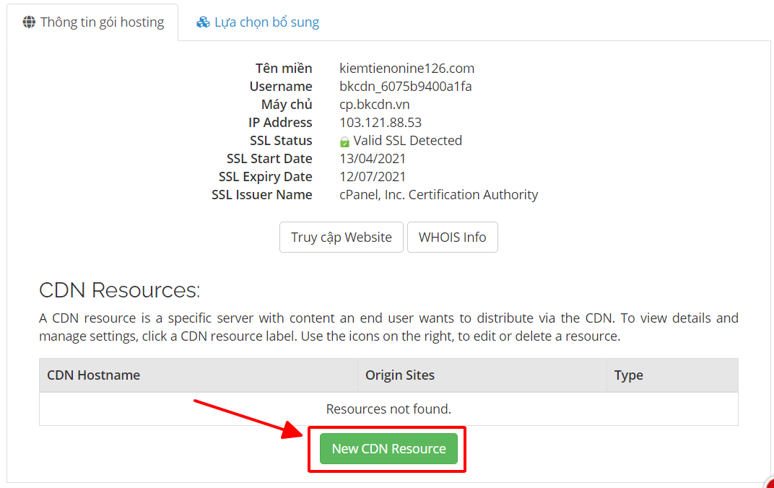Click the "CDN Resources:" section heading

click(119, 290)
